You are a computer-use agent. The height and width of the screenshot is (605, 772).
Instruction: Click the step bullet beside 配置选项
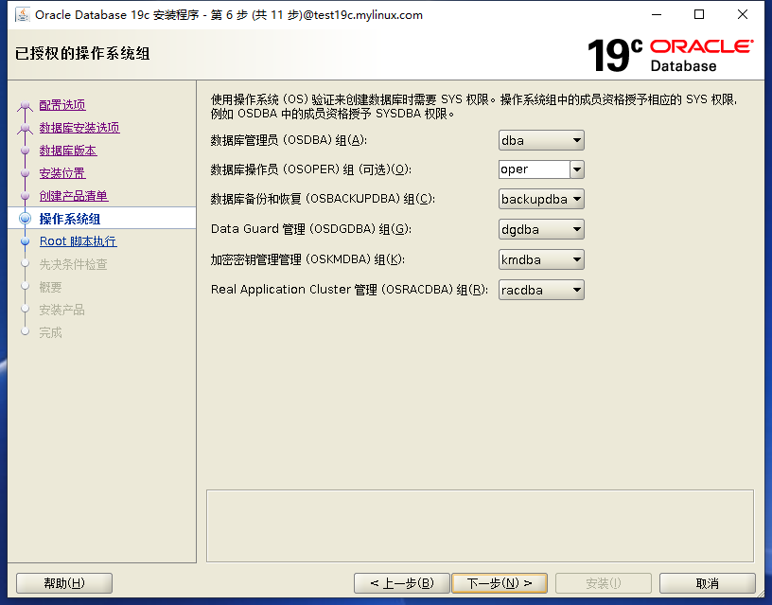(x=26, y=105)
